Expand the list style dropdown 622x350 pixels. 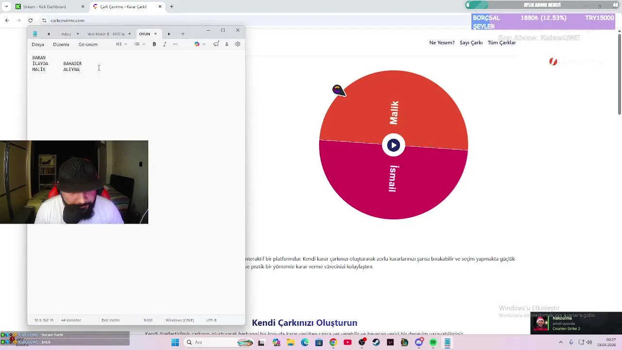click(x=140, y=44)
